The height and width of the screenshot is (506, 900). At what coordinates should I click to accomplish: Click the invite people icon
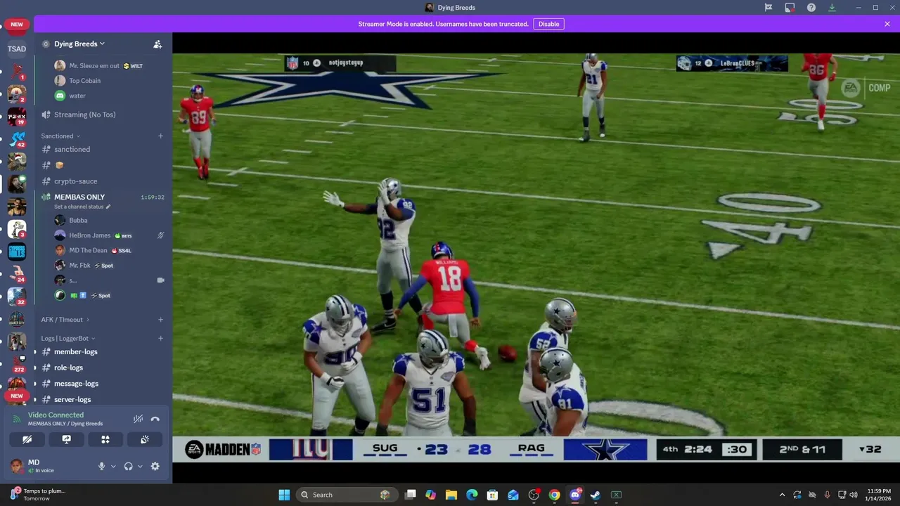(157, 44)
